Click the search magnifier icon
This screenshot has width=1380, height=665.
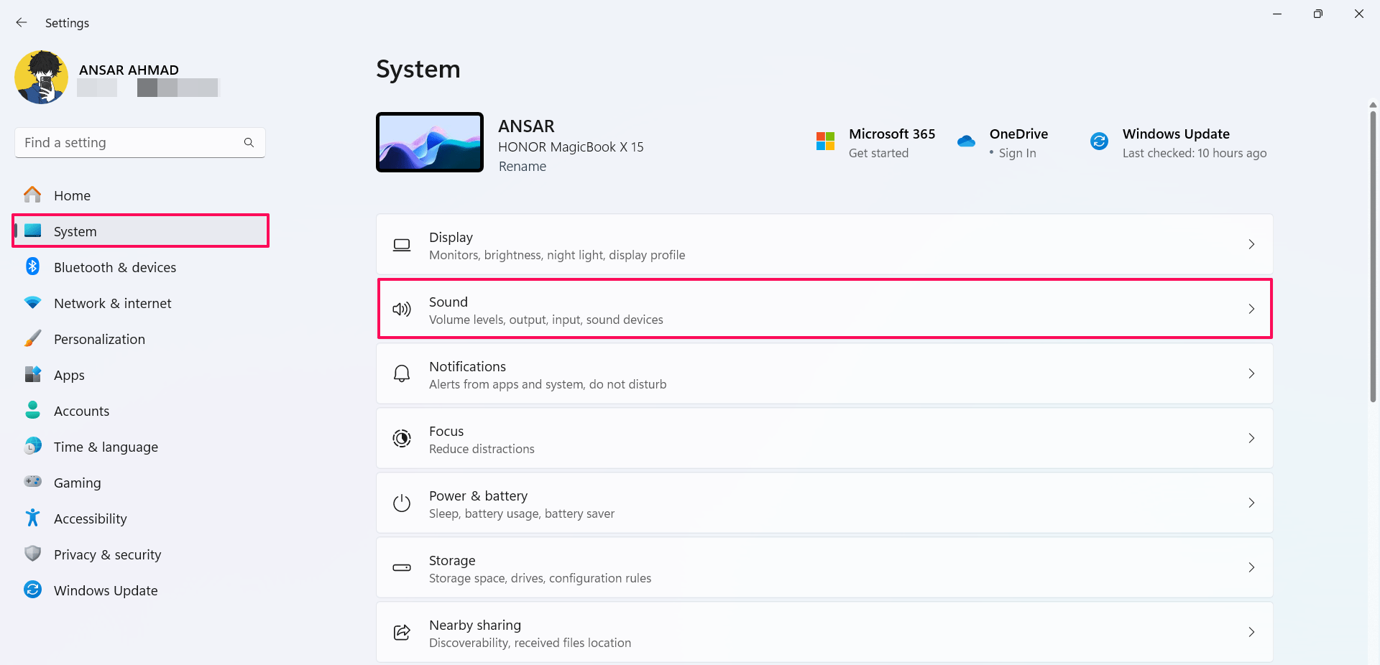pos(249,142)
